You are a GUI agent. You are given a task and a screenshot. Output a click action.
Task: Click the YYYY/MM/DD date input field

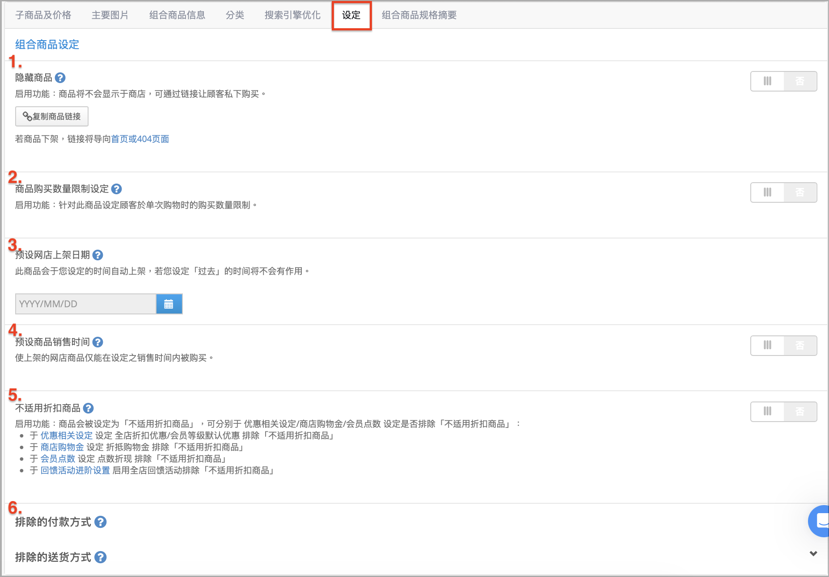point(85,304)
